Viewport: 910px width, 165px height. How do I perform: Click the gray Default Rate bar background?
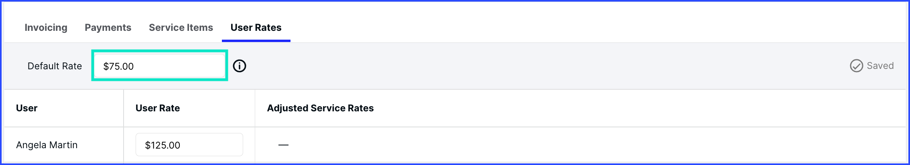pos(522,66)
